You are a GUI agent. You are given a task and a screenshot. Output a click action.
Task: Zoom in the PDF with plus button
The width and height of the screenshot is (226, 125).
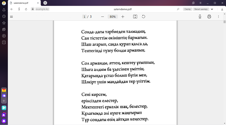pos(123,17)
